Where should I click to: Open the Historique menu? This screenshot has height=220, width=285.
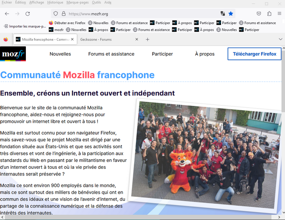click(x=55, y=2)
